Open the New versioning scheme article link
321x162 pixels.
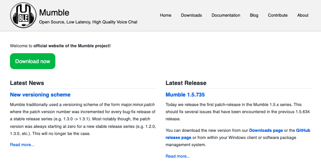click(40, 95)
